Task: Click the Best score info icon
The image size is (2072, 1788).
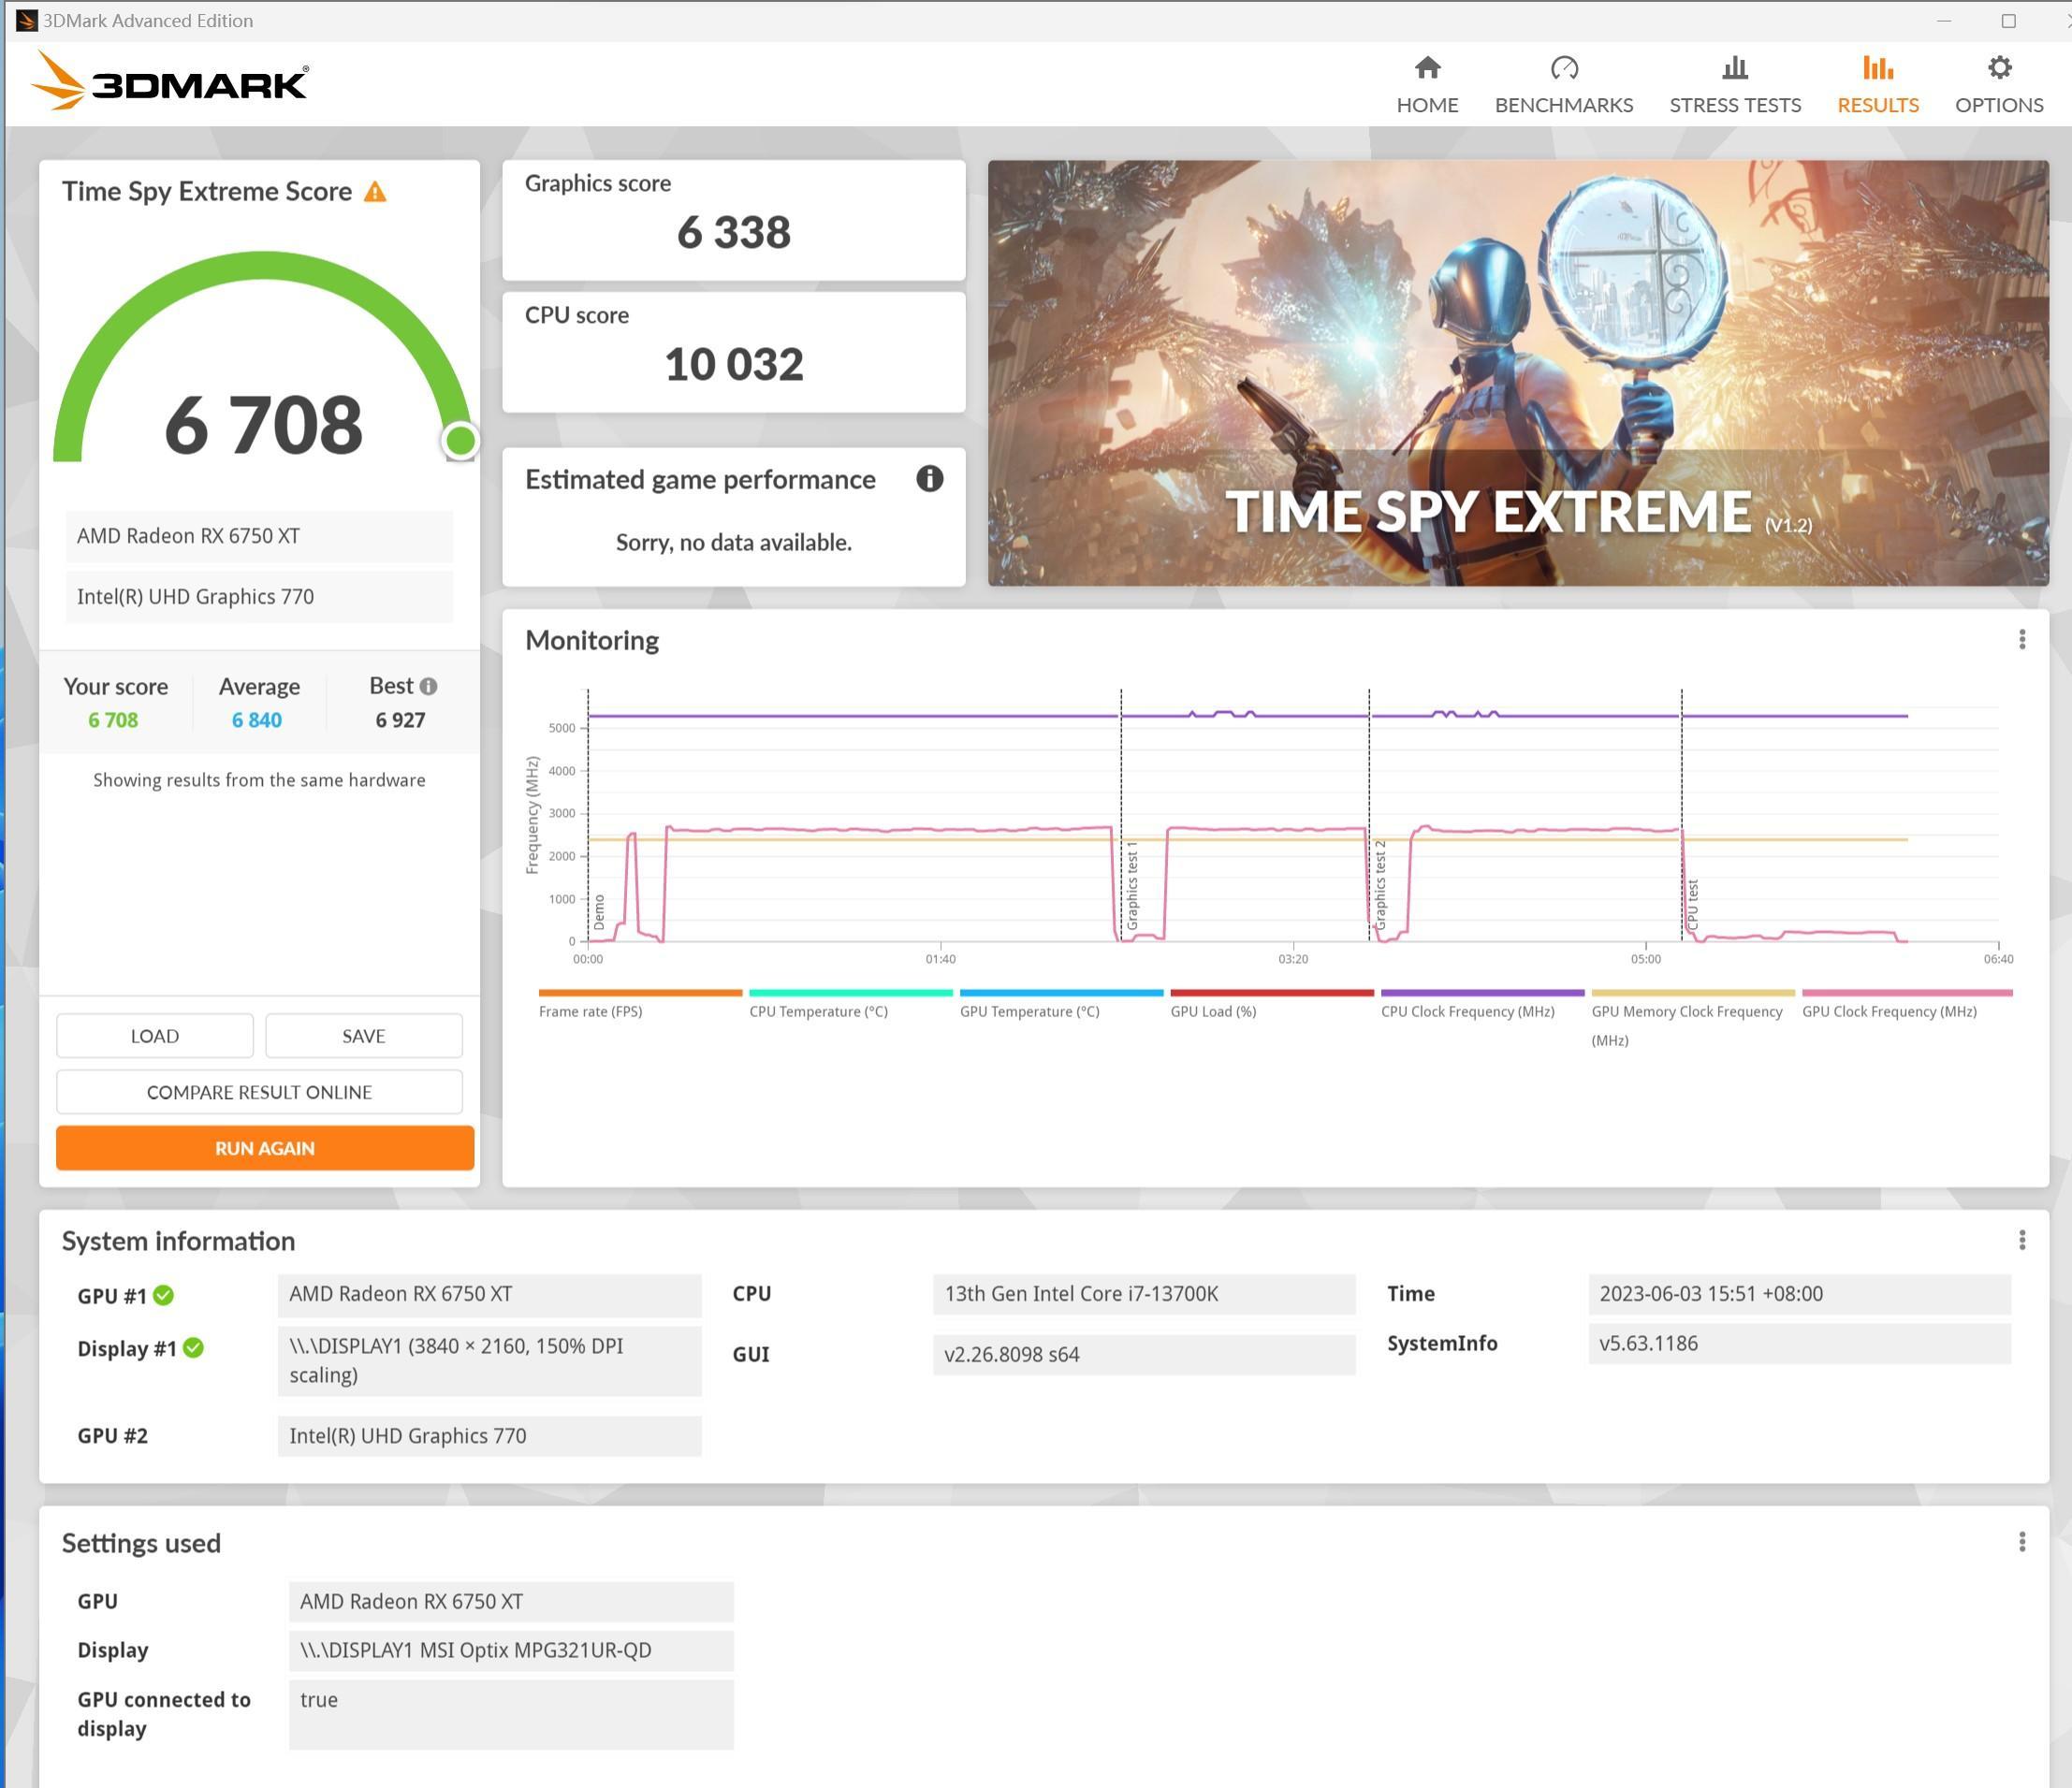Action: point(428,686)
